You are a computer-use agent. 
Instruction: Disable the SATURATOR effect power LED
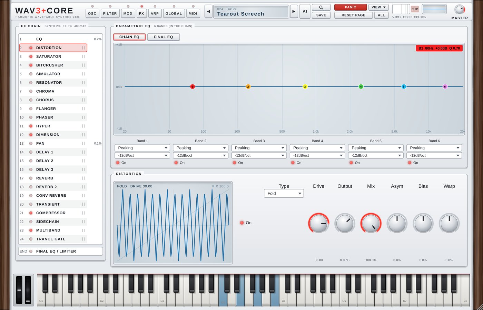(31, 56)
